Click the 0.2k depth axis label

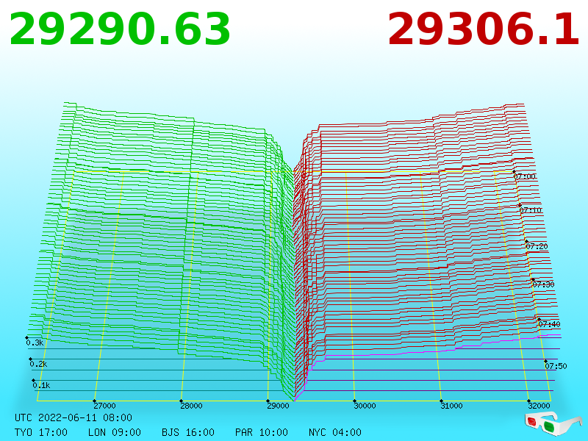tap(38, 364)
